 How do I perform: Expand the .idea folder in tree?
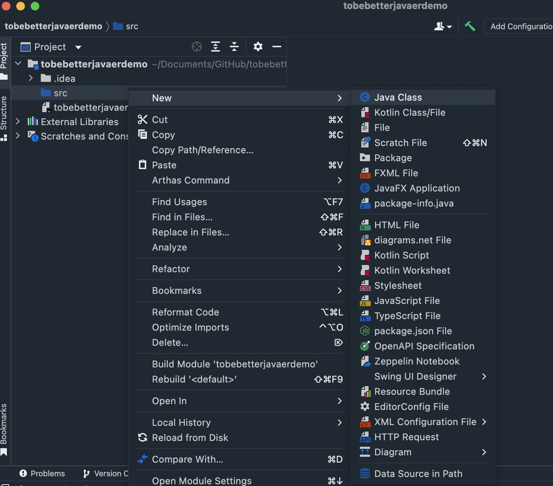click(x=31, y=78)
